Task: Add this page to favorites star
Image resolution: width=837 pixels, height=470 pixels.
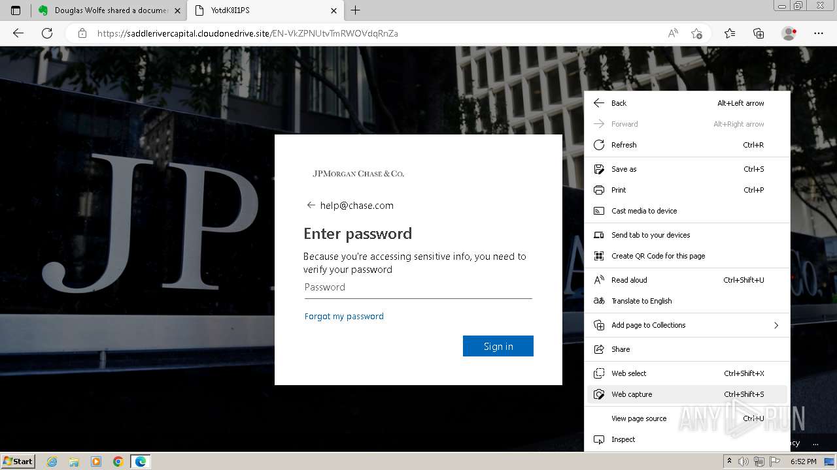Action: click(696, 33)
